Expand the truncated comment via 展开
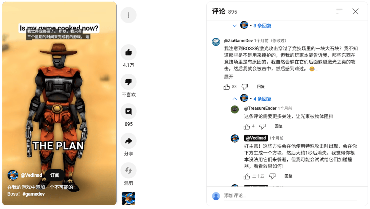 click(x=229, y=77)
